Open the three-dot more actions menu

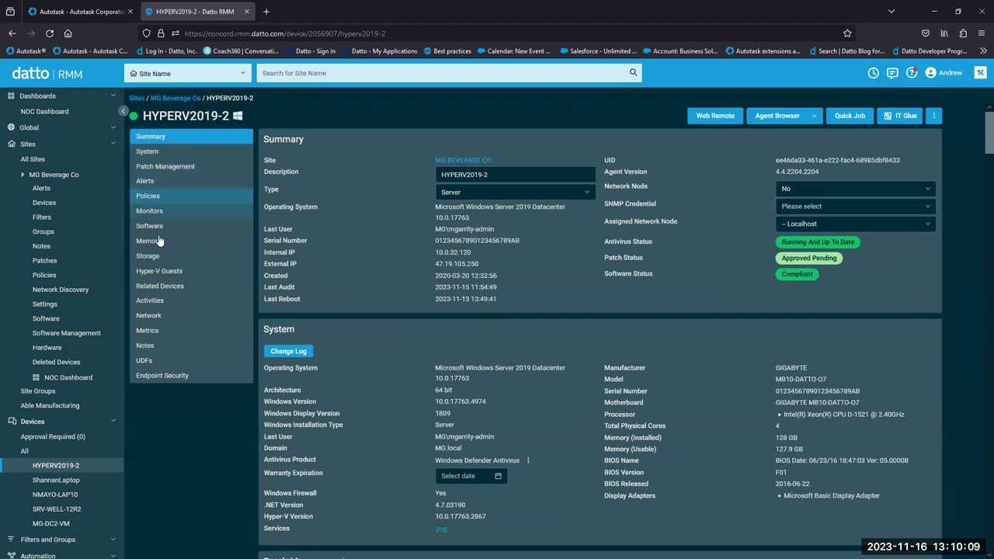(934, 116)
